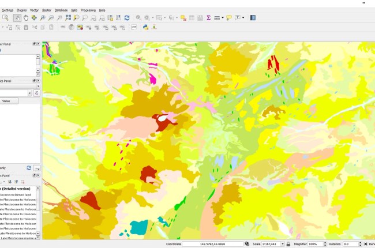This screenshot has width=375, height=248.
Task: Open measure tool dropdown arrow
Action: point(223,18)
